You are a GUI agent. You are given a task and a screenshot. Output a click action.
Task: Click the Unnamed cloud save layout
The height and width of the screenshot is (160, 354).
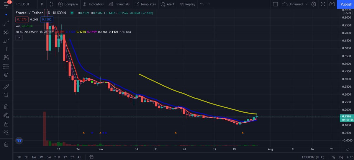(x=292, y=4)
